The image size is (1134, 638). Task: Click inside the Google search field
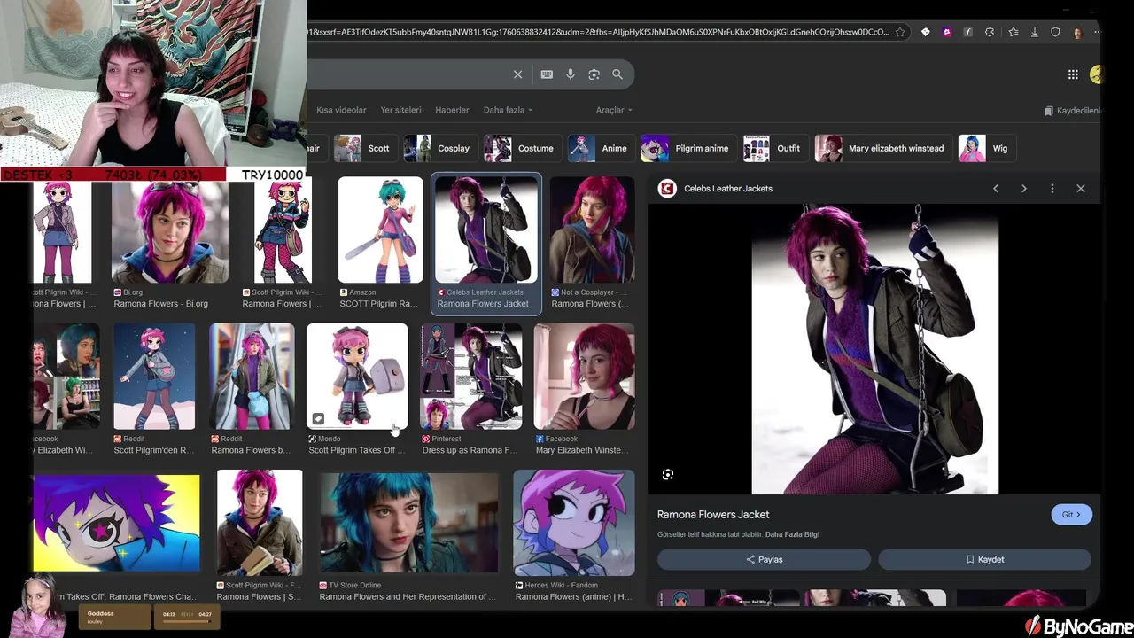pyautogui.click(x=408, y=74)
